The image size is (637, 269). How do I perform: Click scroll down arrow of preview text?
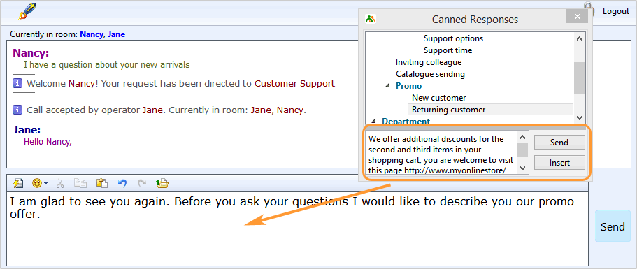click(523, 168)
